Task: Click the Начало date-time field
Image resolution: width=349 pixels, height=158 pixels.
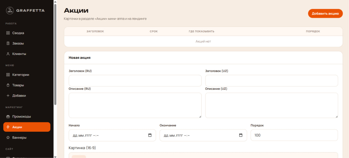Action: pos(112,135)
